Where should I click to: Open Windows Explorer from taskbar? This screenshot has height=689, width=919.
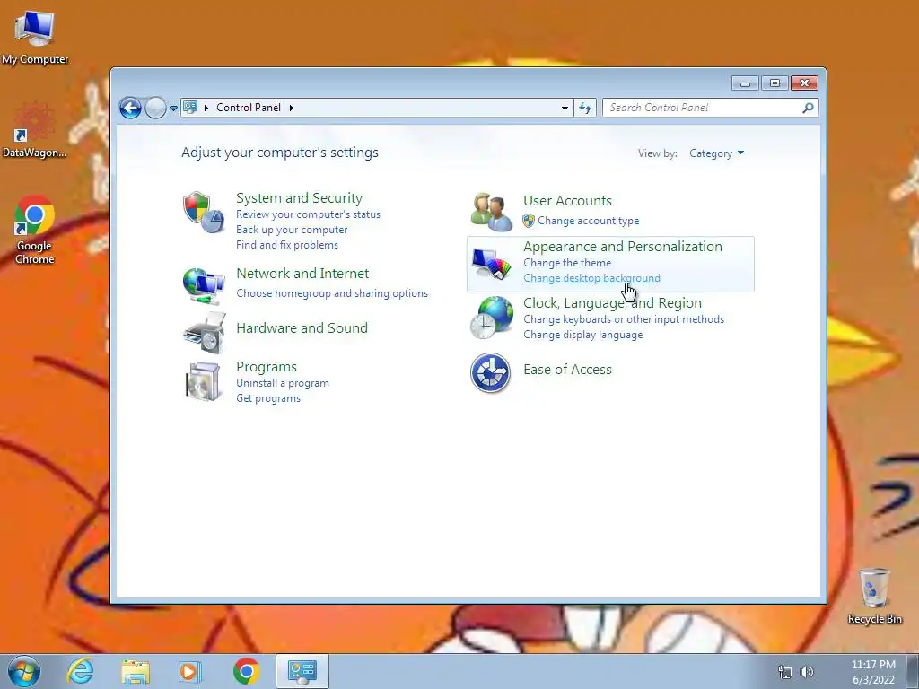pos(136,671)
